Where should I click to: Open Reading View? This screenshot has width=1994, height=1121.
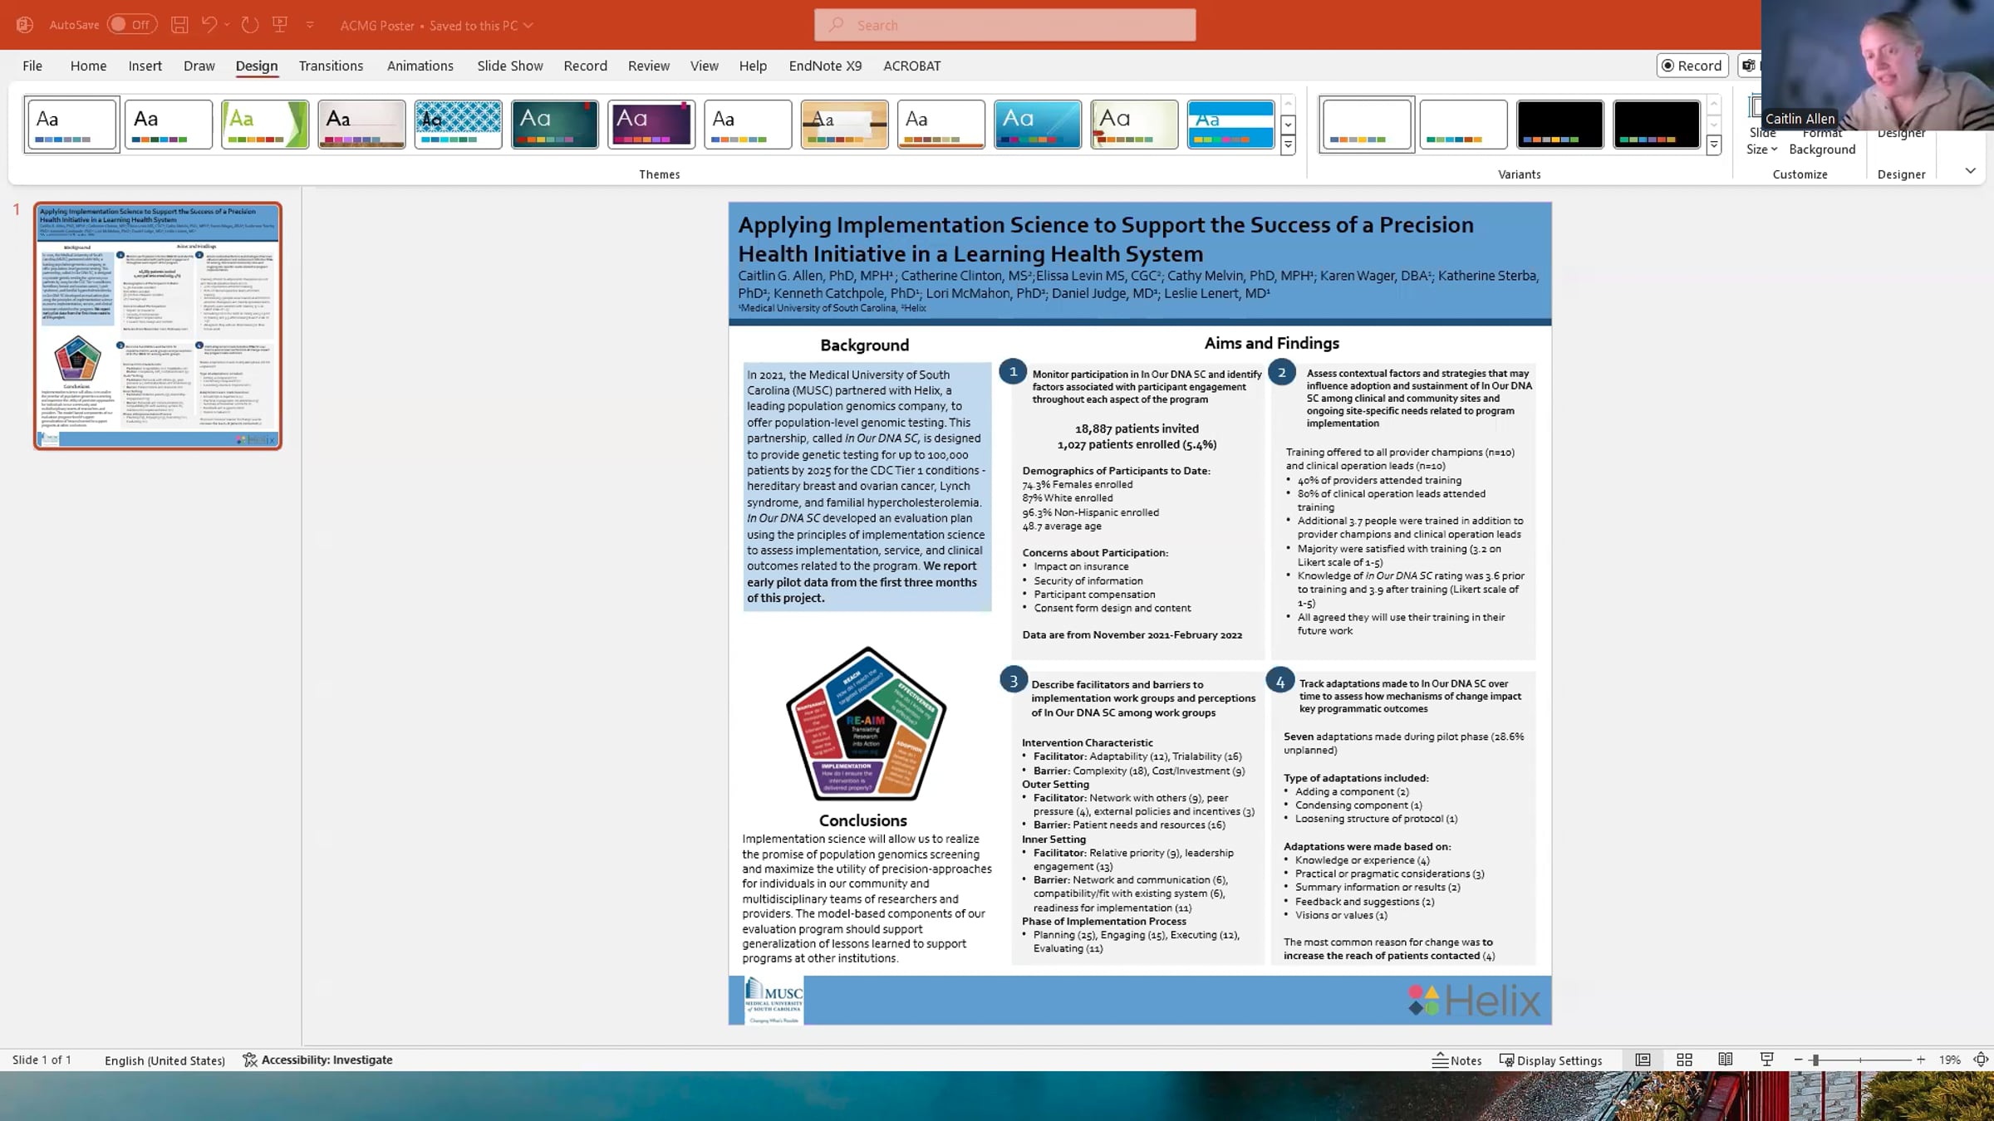click(x=1726, y=1060)
